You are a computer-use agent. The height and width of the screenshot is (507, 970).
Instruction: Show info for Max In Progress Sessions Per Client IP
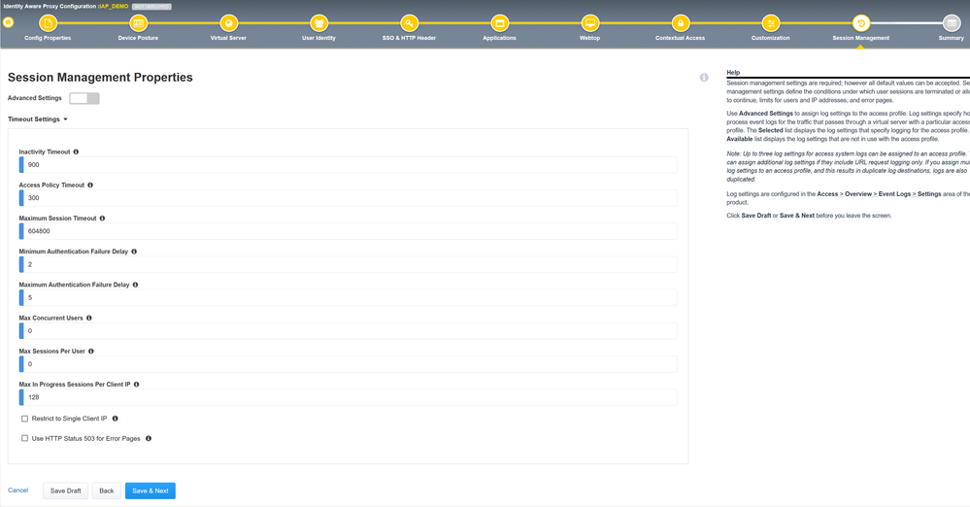tap(137, 385)
